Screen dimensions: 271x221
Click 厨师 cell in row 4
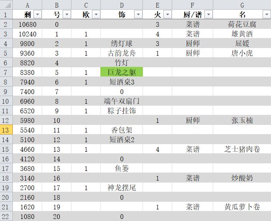coord(193,44)
